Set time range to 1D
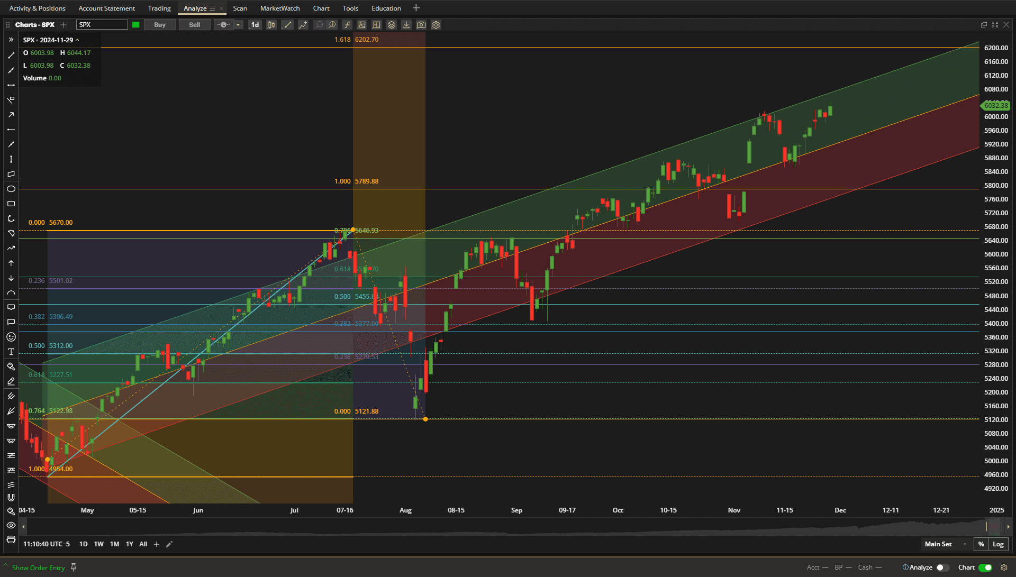Viewport: 1016px width, 577px height. [83, 544]
